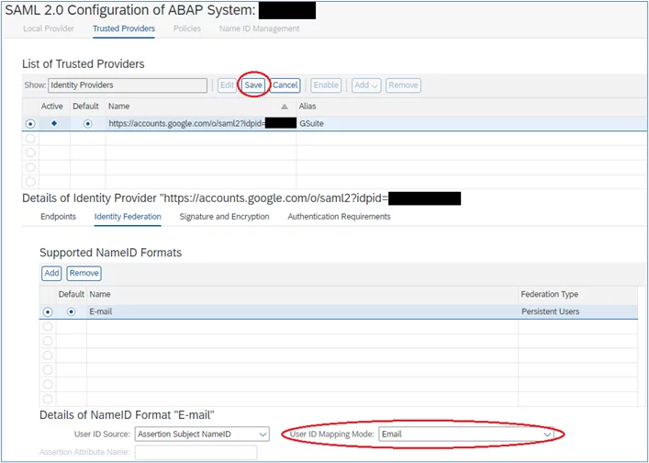Open the User ID Mapping Mode dropdown

(x=466, y=434)
